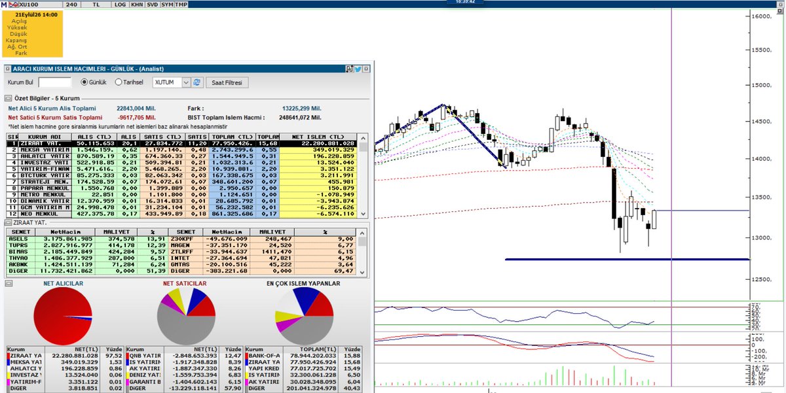This screenshot has width=786, height=393.
Task: Click the NET ALICILAR pie chart
Action: tap(63, 316)
